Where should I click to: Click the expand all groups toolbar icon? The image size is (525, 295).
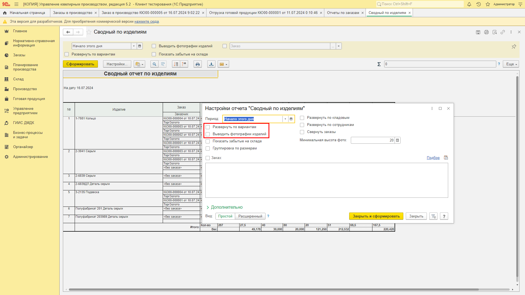[176, 64]
